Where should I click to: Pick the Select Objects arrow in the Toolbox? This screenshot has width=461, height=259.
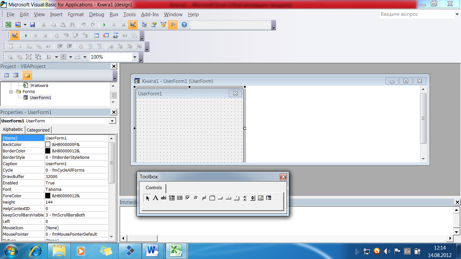(147, 198)
